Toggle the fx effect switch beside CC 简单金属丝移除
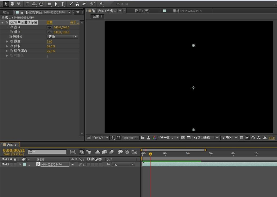This screenshot has height=197, width=277. (7, 23)
